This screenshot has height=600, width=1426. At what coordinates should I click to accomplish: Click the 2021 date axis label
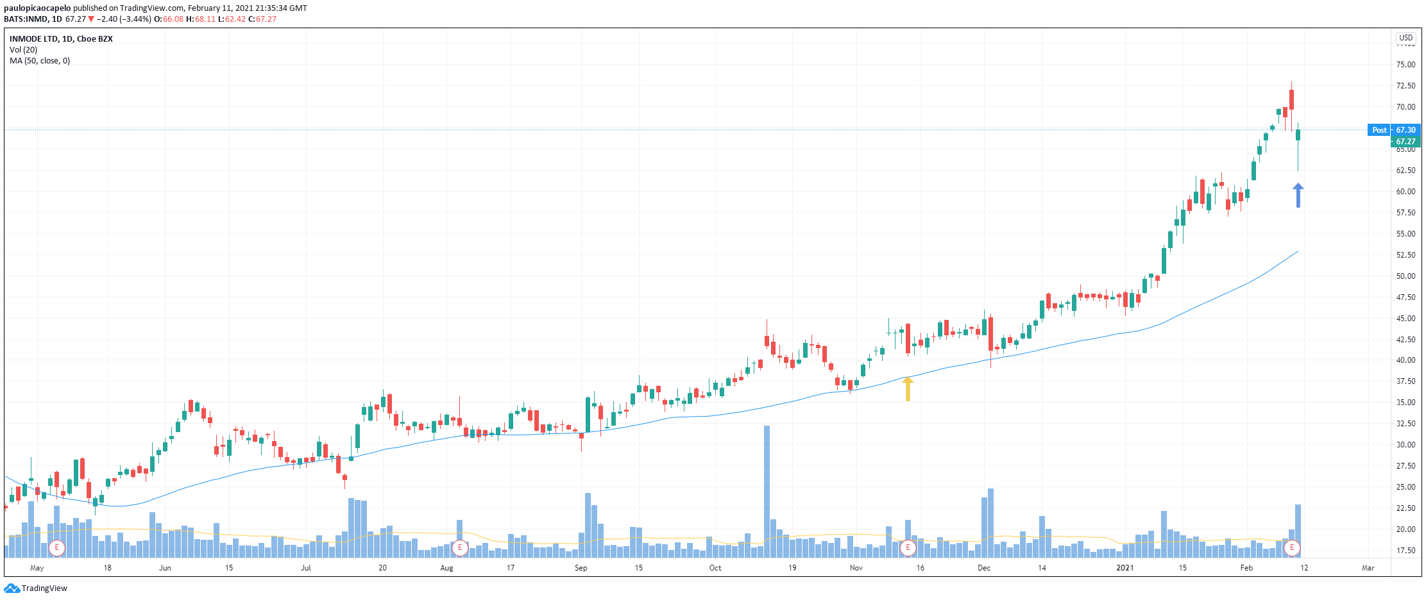1125,568
